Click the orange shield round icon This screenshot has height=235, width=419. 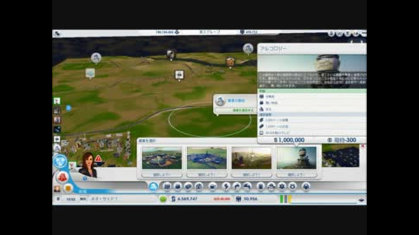68,188
